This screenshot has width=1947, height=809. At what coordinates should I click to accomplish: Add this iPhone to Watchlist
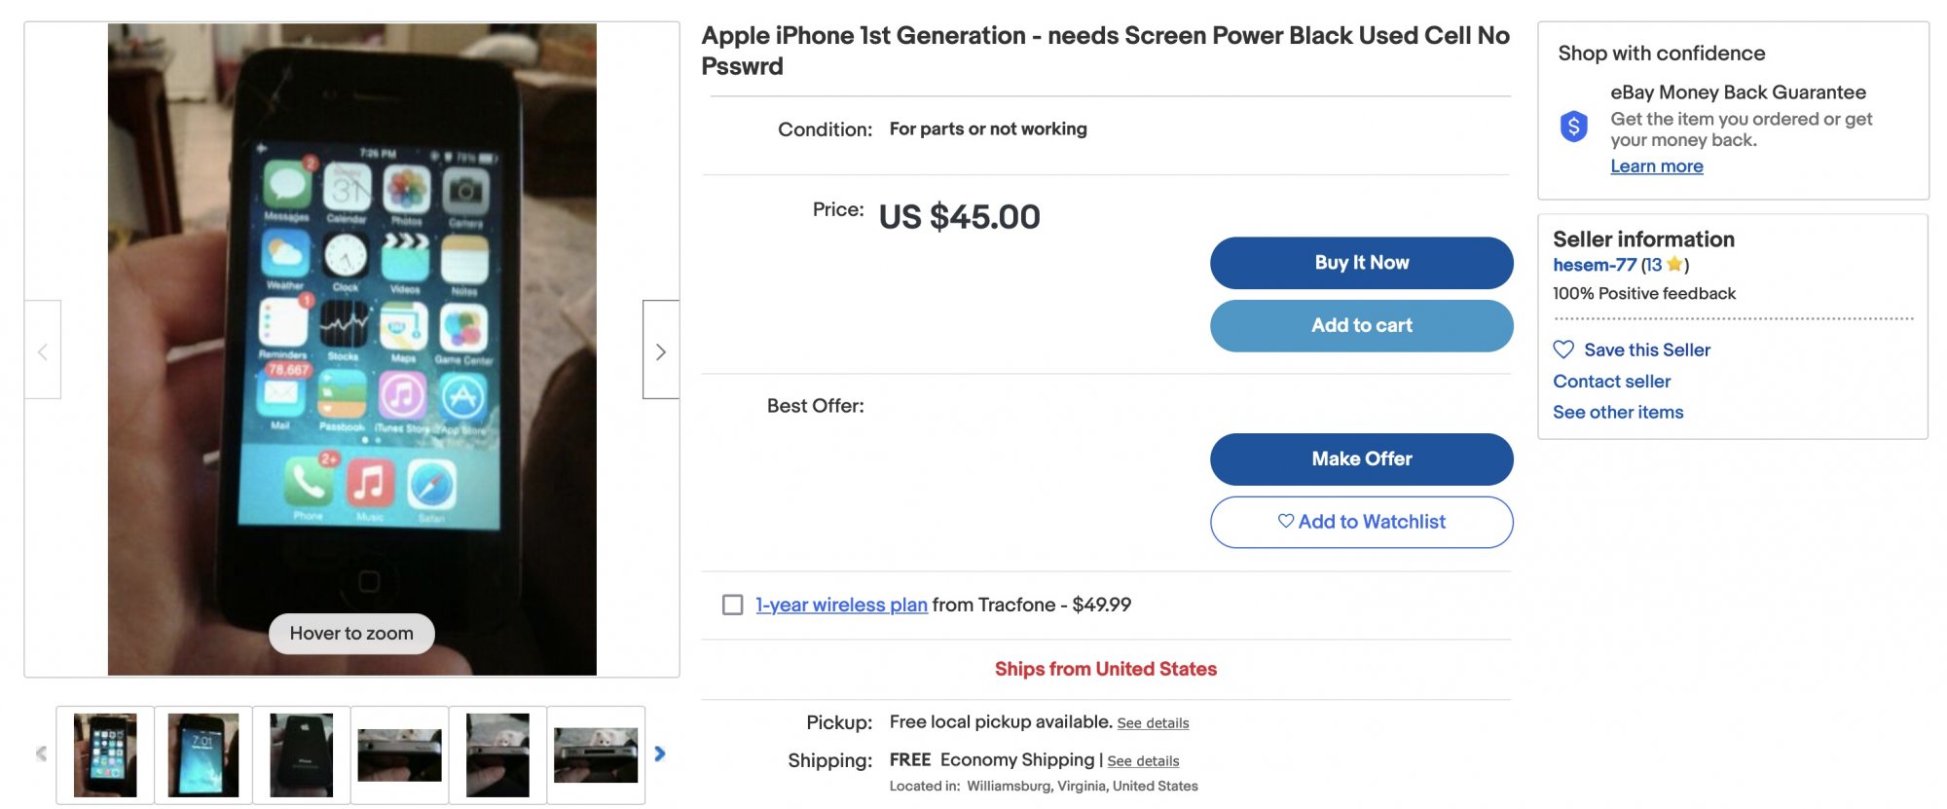coord(1361,522)
